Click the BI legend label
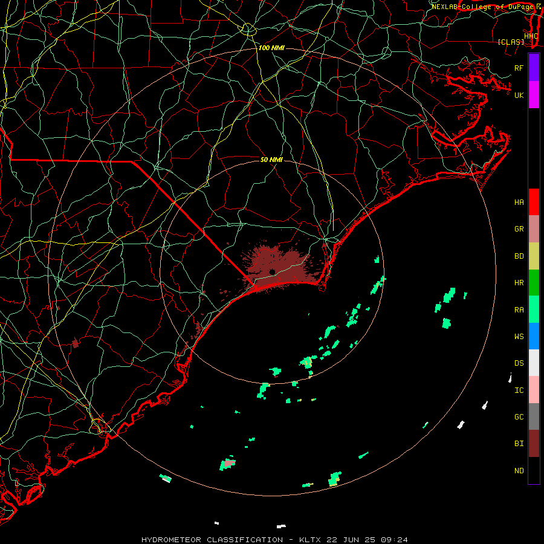 point(519,444)
